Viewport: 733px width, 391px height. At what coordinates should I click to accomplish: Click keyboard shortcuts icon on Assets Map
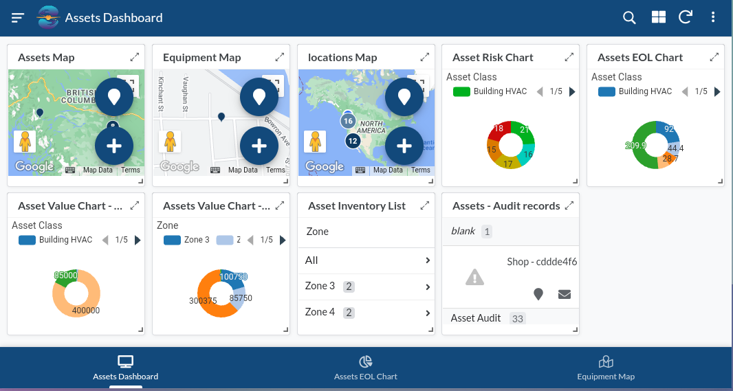[x=70, y=170]
